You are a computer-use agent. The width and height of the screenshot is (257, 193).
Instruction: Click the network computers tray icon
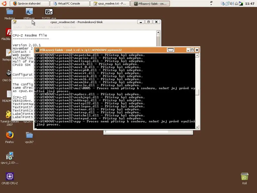pos(227,4)
